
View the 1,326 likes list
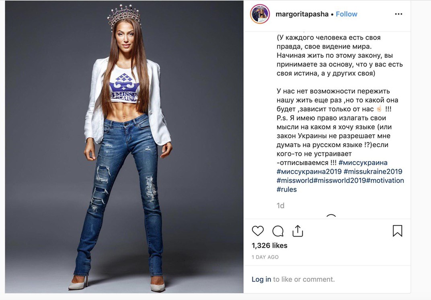269,245
